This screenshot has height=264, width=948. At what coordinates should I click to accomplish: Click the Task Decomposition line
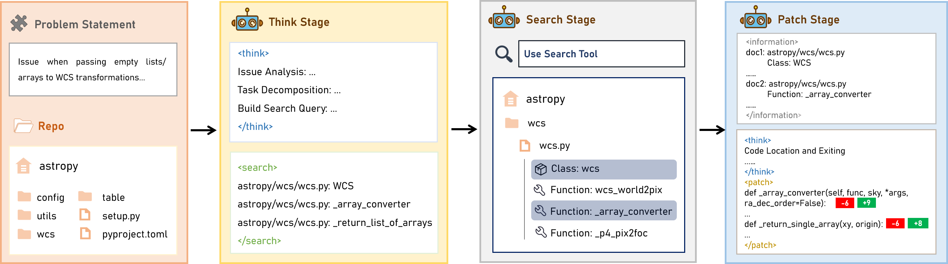coord(289,90)
